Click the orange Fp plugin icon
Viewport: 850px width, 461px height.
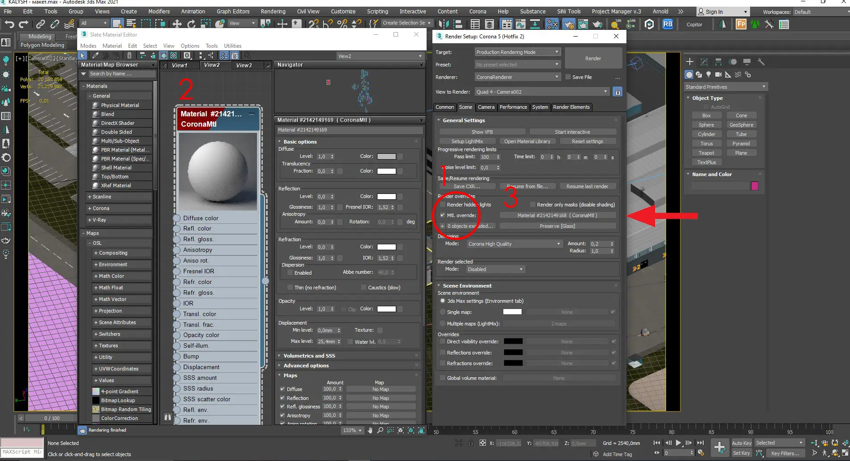click(741, 24)
